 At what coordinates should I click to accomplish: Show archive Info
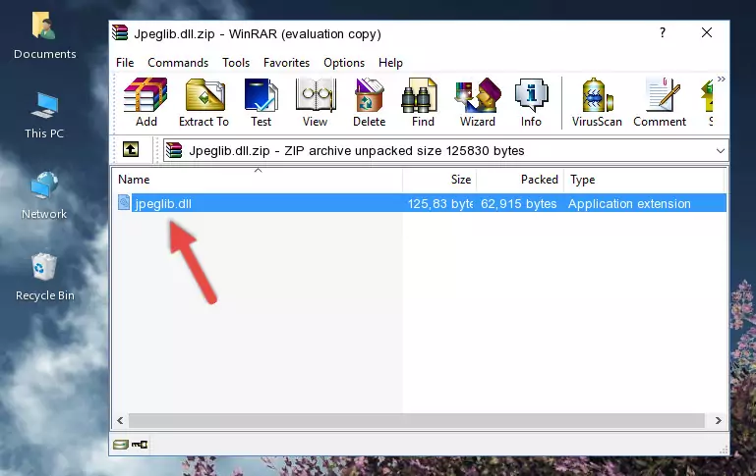point(531,102)
